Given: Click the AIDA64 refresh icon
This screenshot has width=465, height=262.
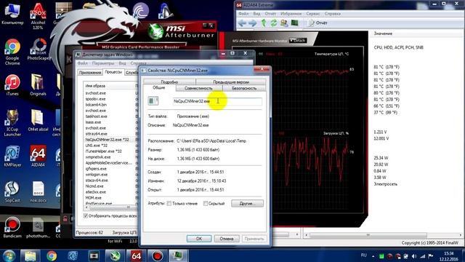Looking at the screenshot, I should [273, 23].
